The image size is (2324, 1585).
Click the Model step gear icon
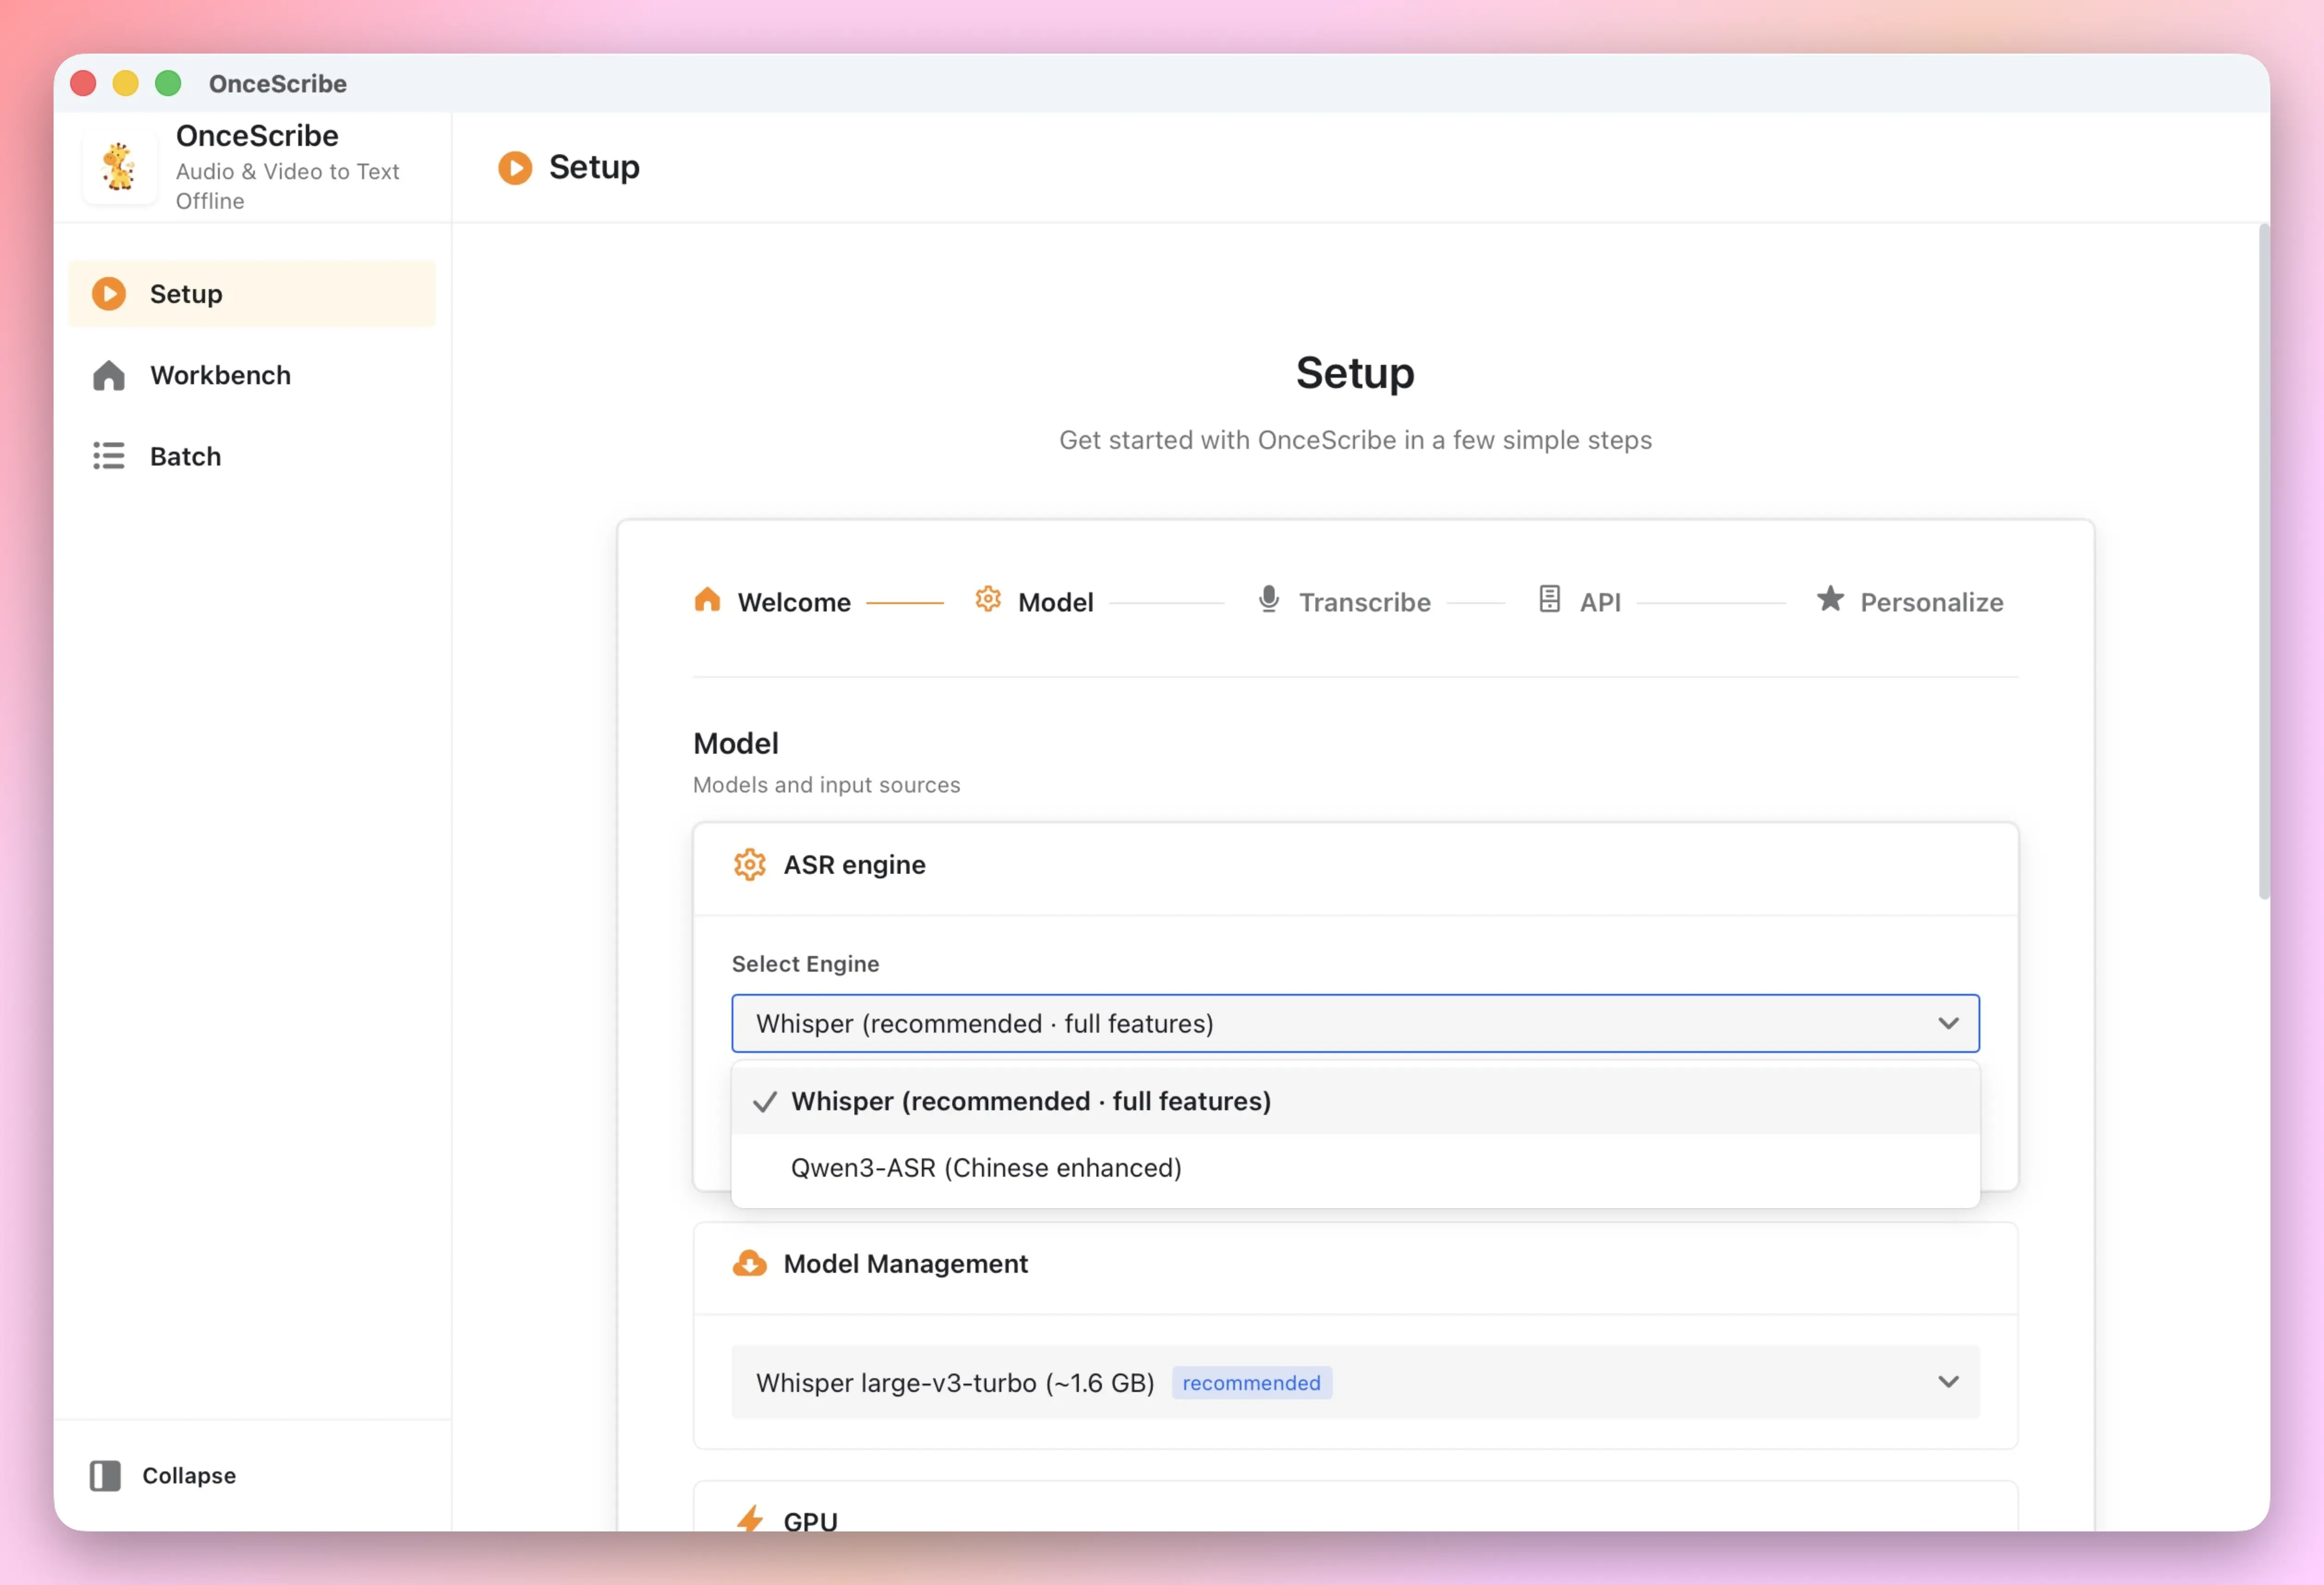(988, 600)
